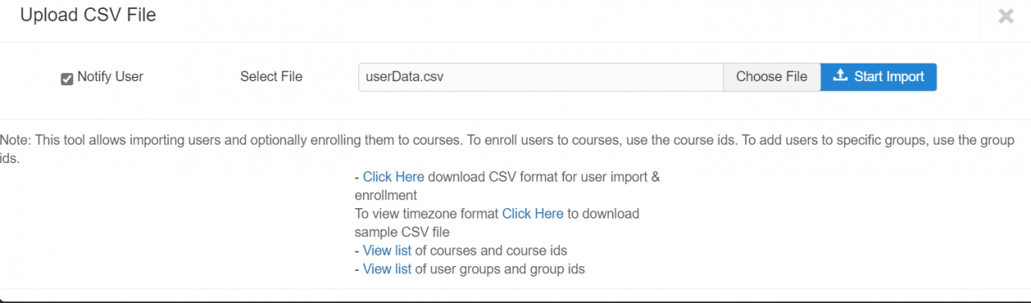Click the 'To view timezone format' text
1031x303 pixels.
427,214
